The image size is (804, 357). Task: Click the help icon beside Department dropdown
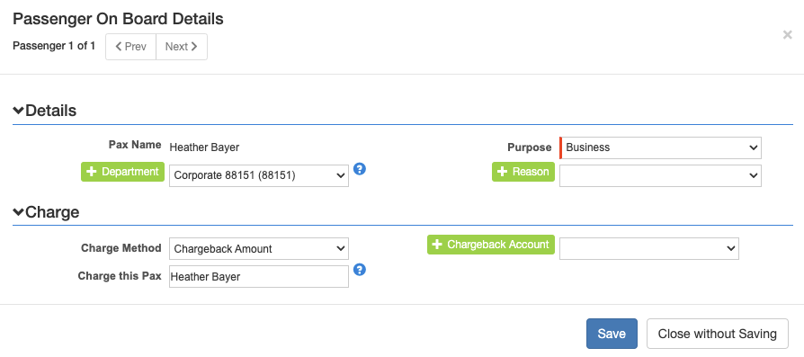tap(360, 169)
